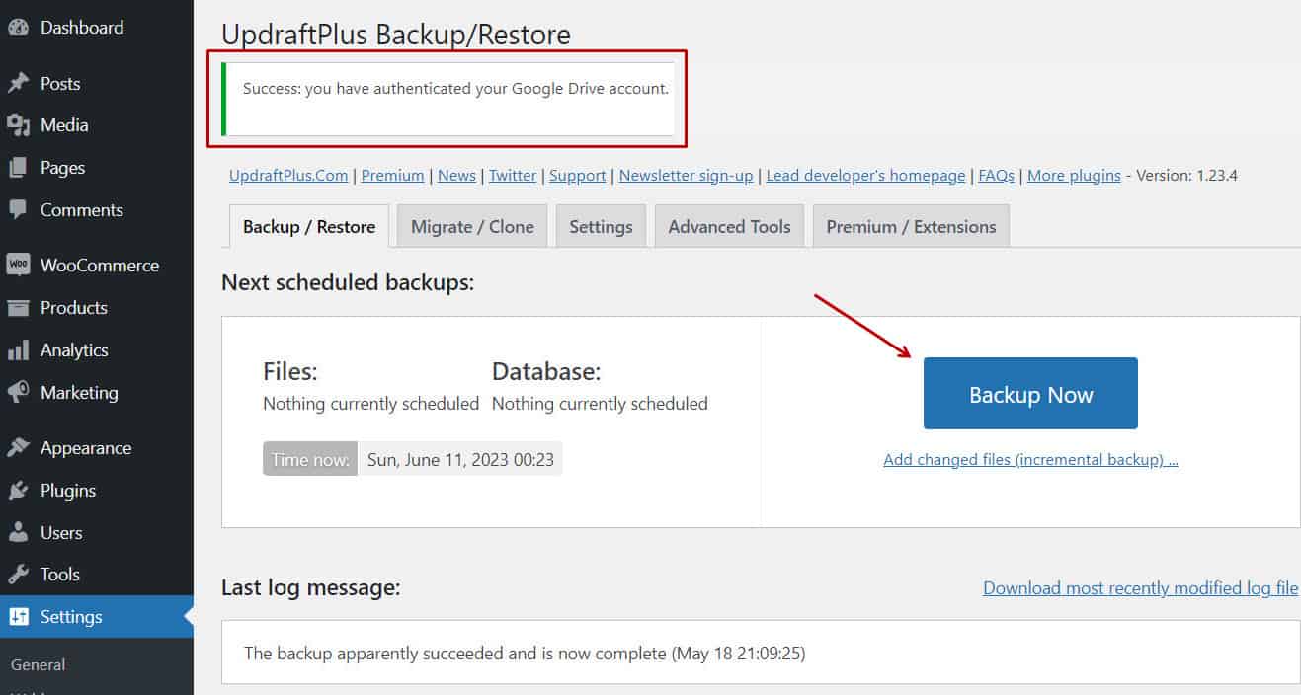Visit Lead developer's homepage link
Screen dimensions: 1301x695
click(x=865, y=176)
